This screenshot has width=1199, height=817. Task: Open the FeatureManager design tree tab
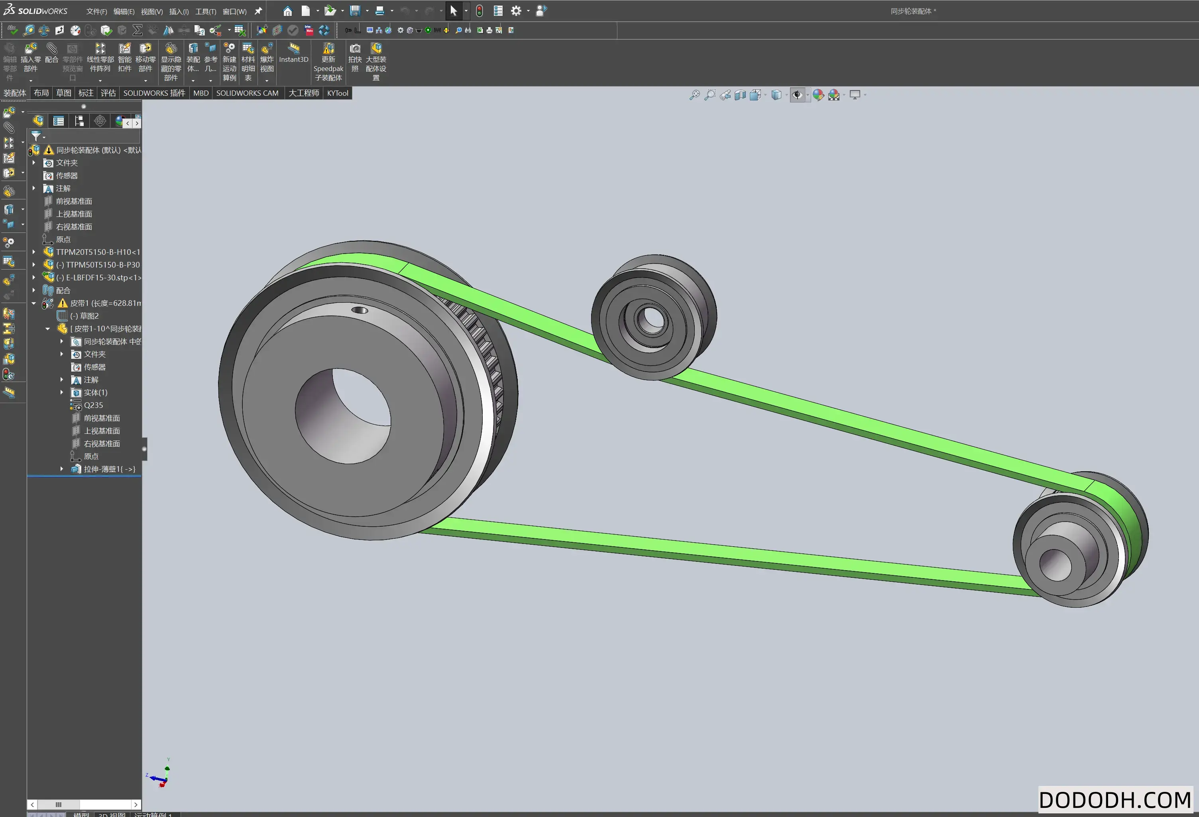click(38, 121)
